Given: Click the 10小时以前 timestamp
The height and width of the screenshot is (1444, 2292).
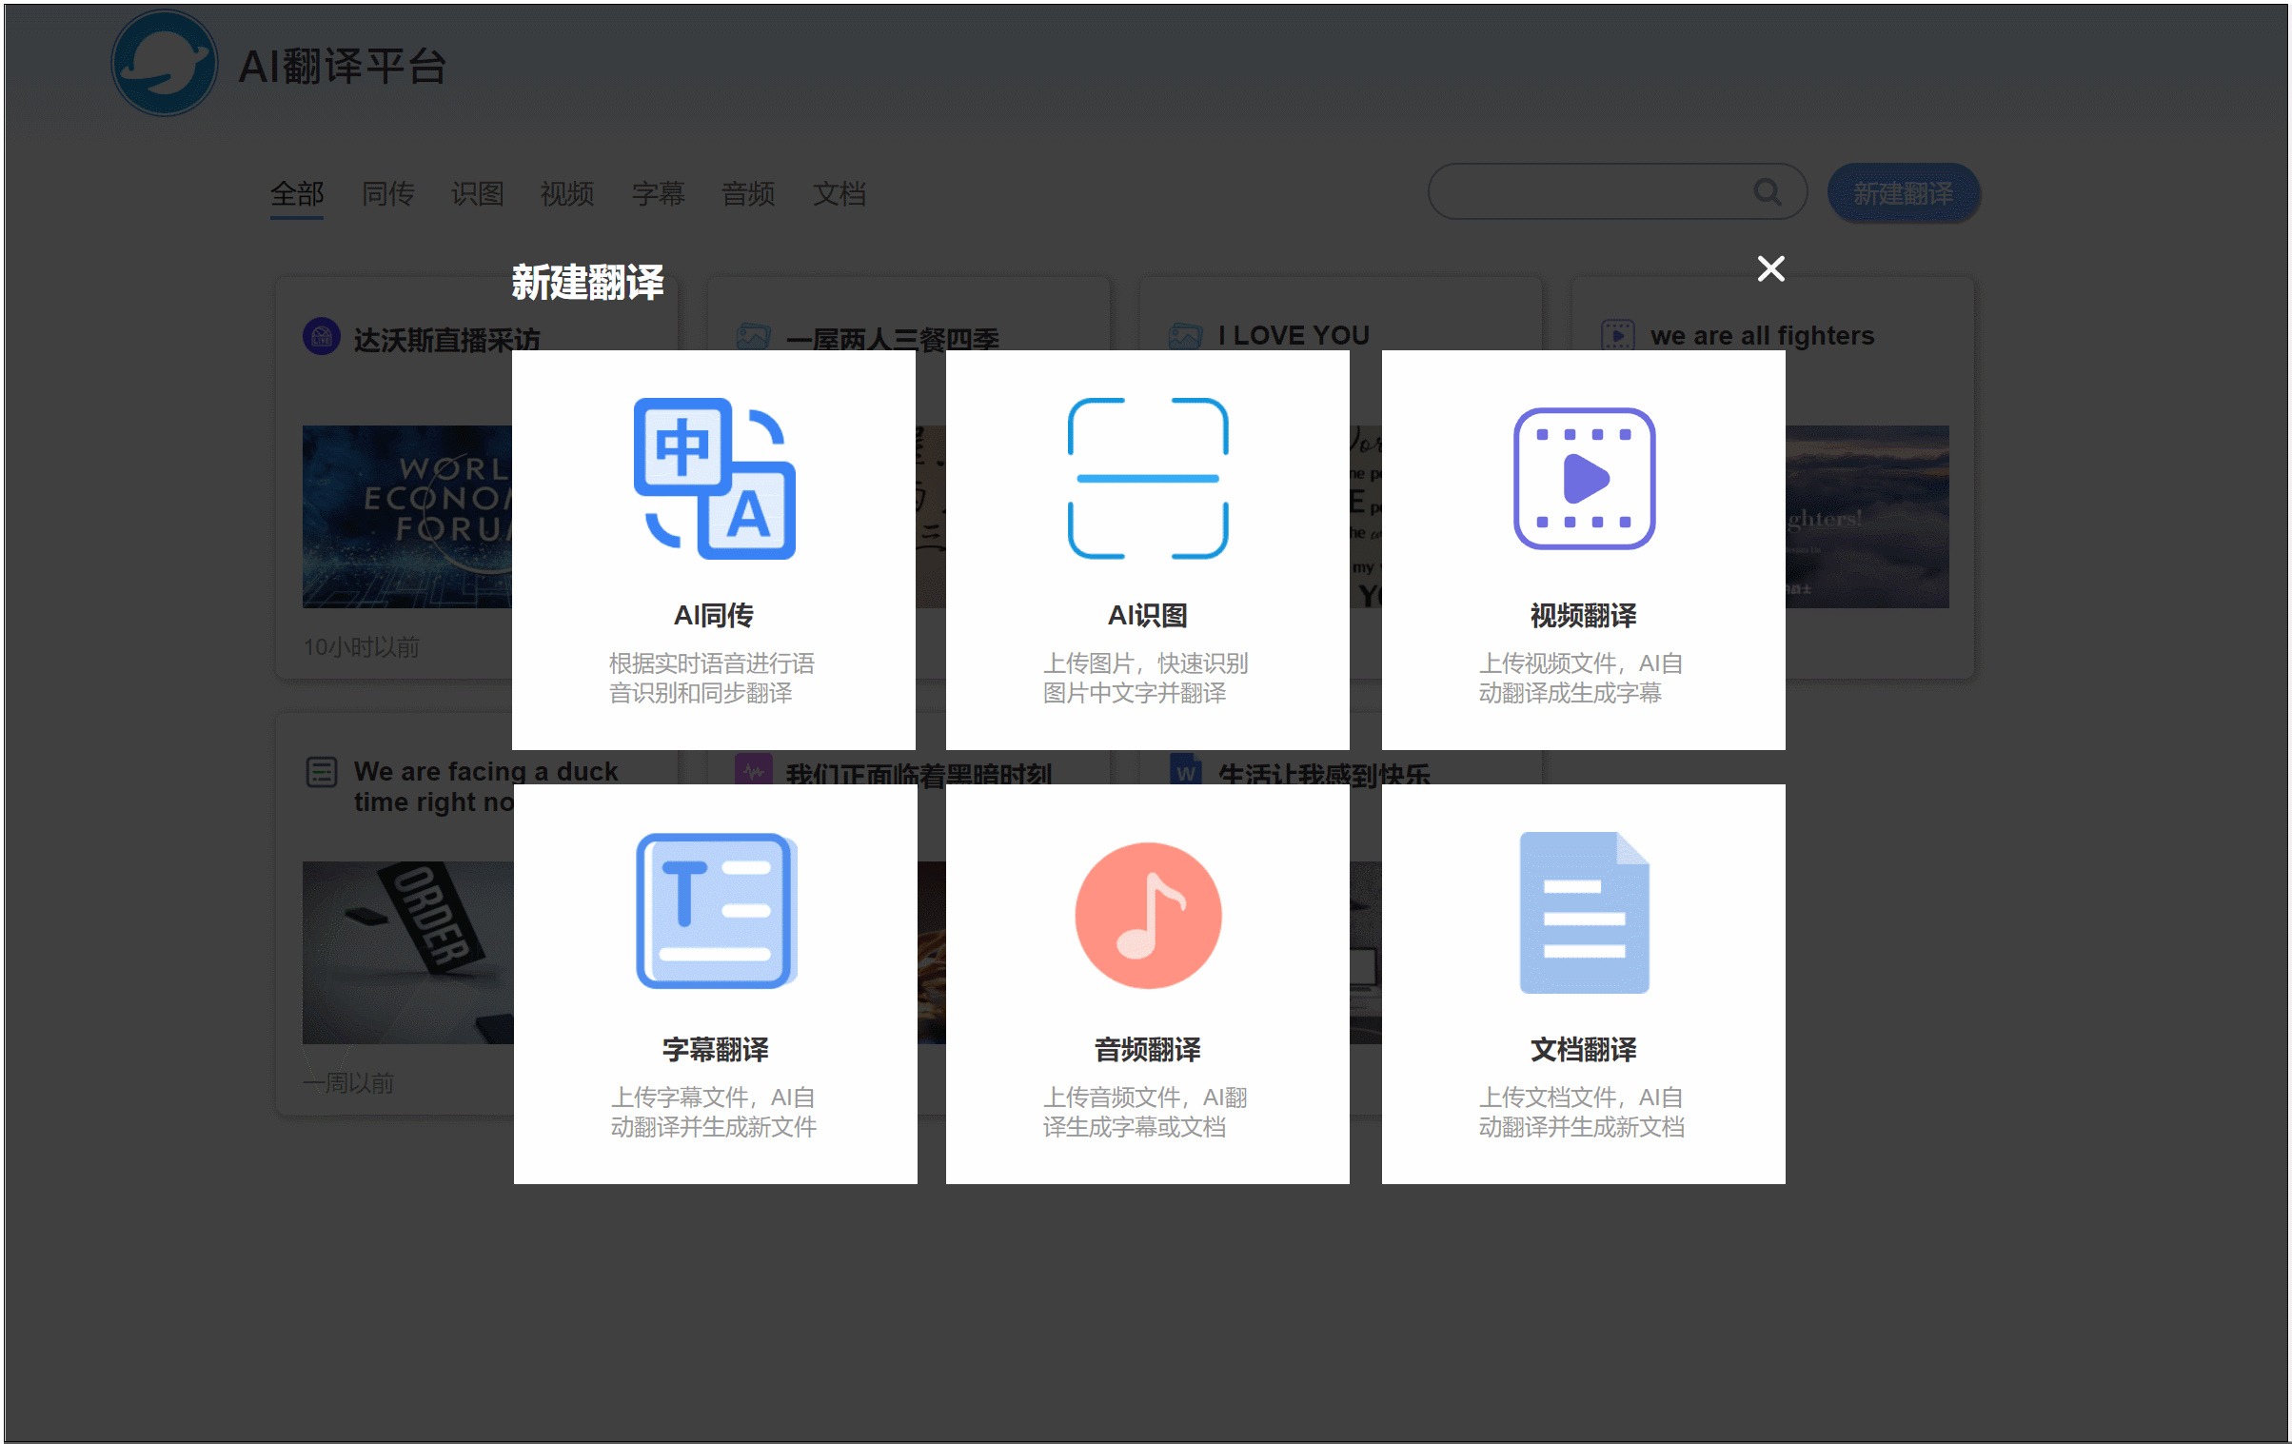Looking at the screenshot, I should point(362,647).
